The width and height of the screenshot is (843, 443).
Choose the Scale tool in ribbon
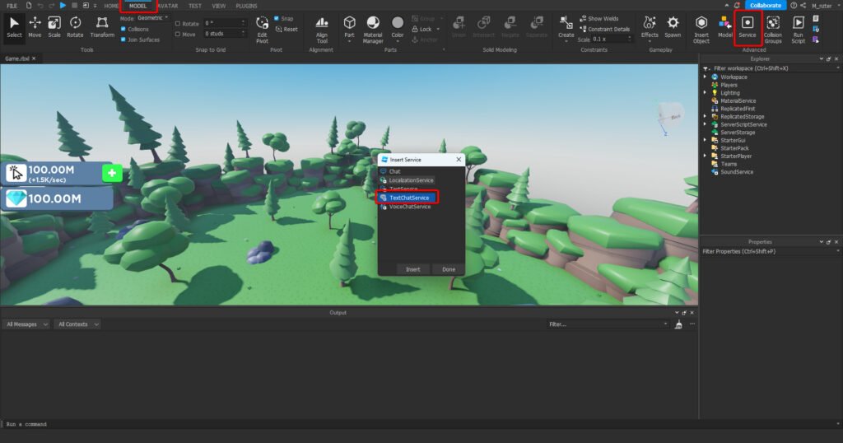(x=54, y=26)
